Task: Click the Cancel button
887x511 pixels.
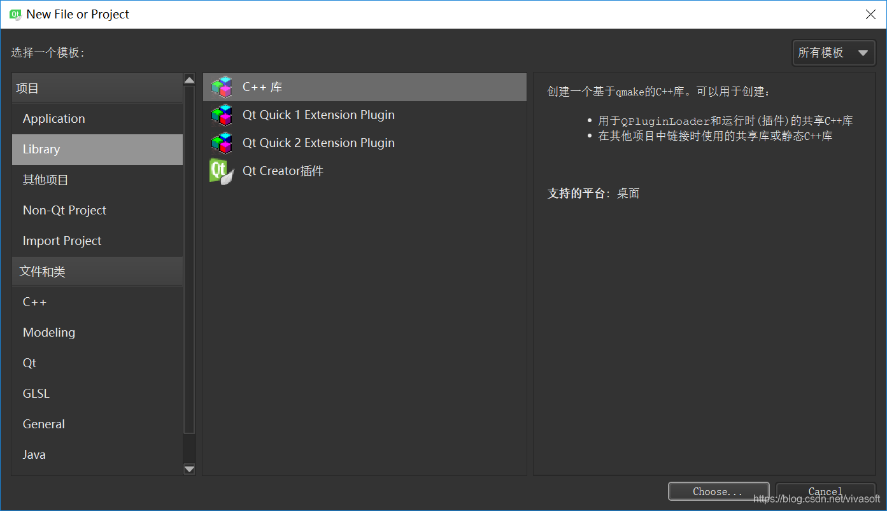Action: (825, 491)
